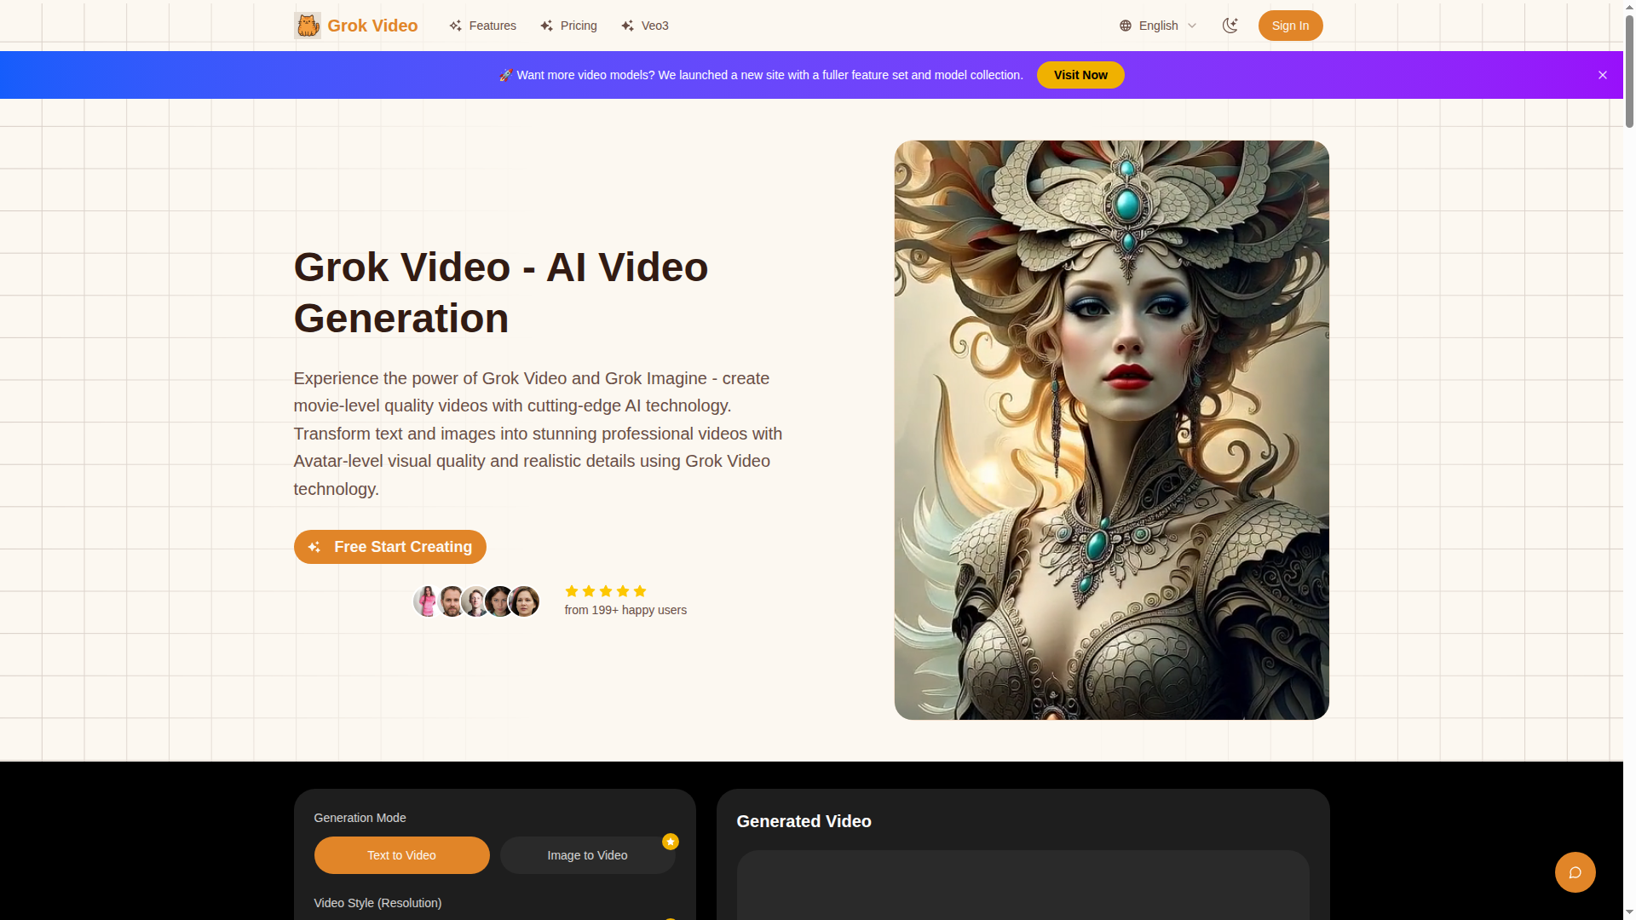Click the sparkle icon next to Veo3
The height and width of the screenshot is (920, 1636).
(627, 26)
